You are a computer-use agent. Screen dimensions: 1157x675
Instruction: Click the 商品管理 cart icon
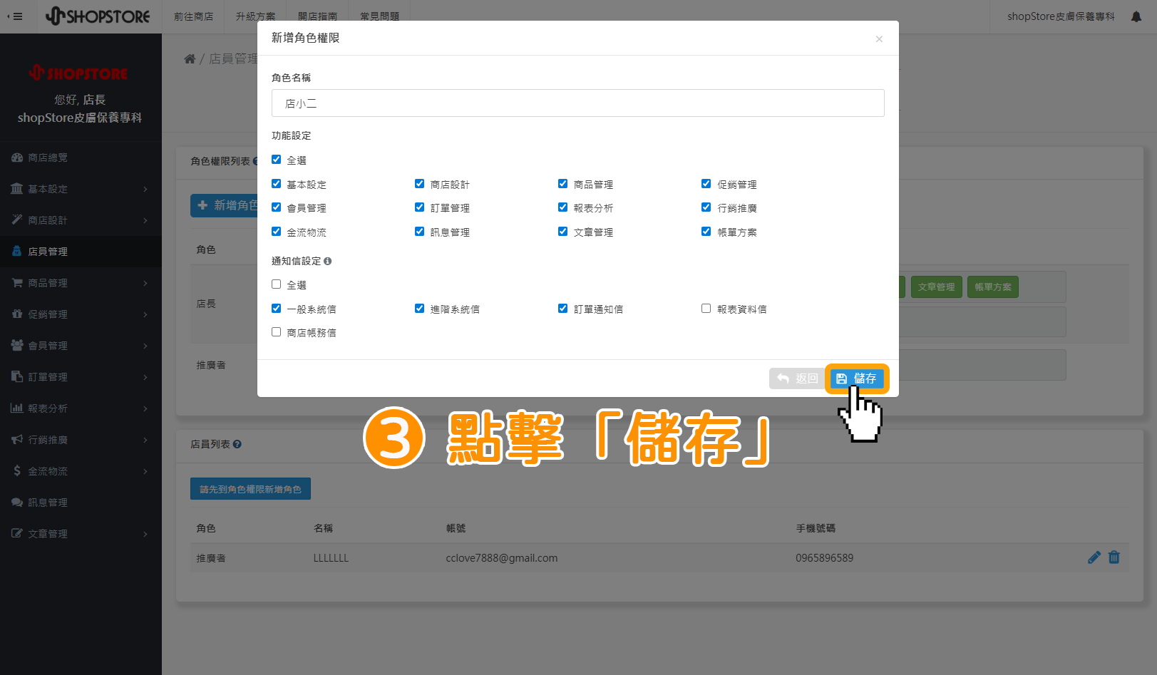[17, 283]
